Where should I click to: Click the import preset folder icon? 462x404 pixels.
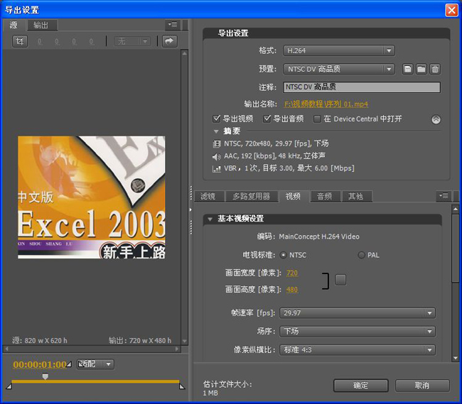[421, 69]
